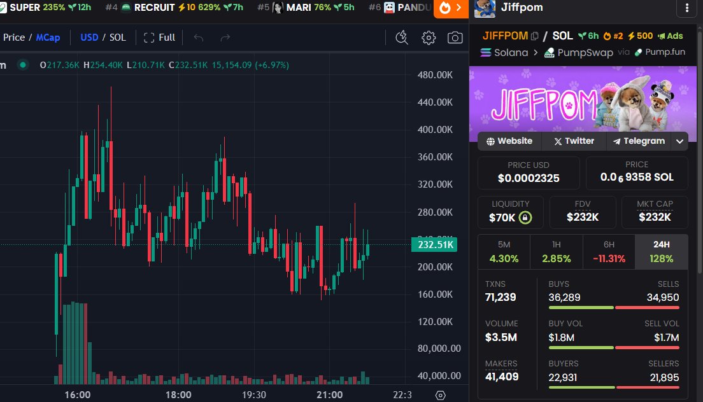Viewport: 703px width, 402px height.
Task: Select the 1H stats tab
Action: coord(557,252)
